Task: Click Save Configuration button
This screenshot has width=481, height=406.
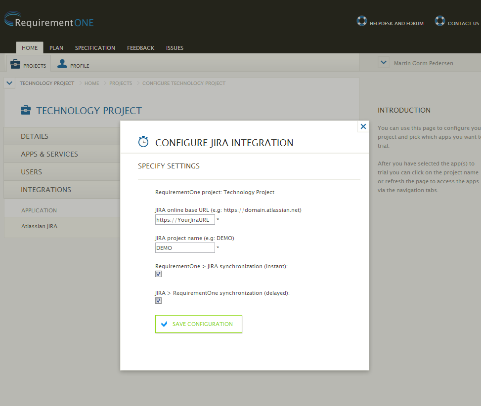Action: [x=198, y=324]
